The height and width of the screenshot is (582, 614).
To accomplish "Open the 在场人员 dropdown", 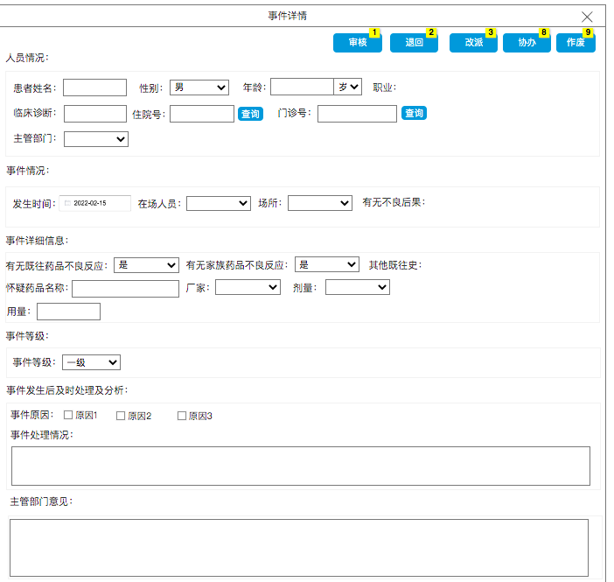I will tap(219, 203).
